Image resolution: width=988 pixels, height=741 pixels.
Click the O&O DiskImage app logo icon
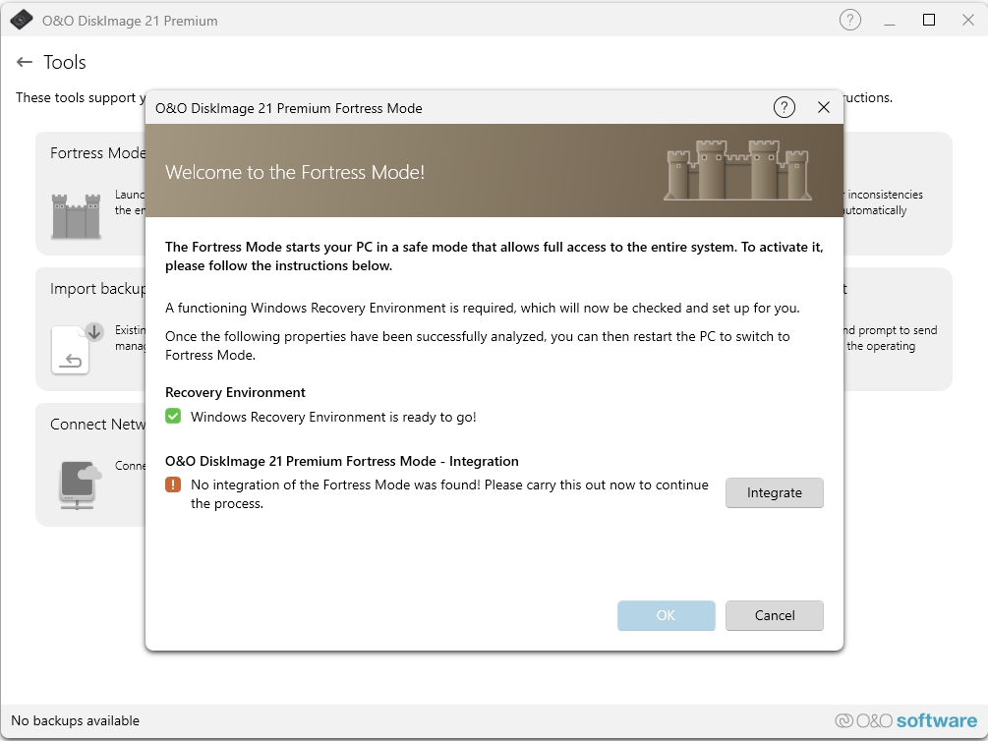pos(22,20)
